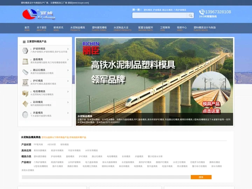Select 排水沟盖板模具 in 产品细分 filter
This screenshot has width=252, height=189.
(110, 162)
